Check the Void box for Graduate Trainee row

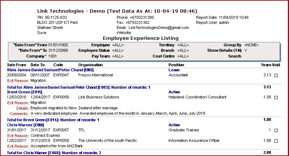(276, 131)
